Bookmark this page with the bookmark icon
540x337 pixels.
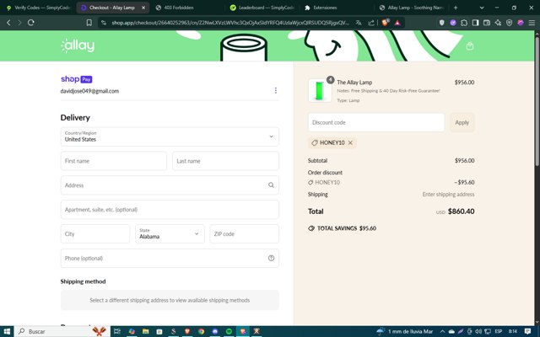(x=89, y=23)
